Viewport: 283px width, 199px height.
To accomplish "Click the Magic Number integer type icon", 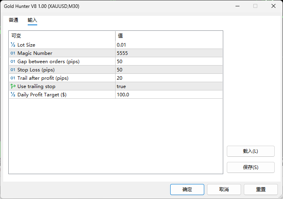I will click(x=13, y=53).
